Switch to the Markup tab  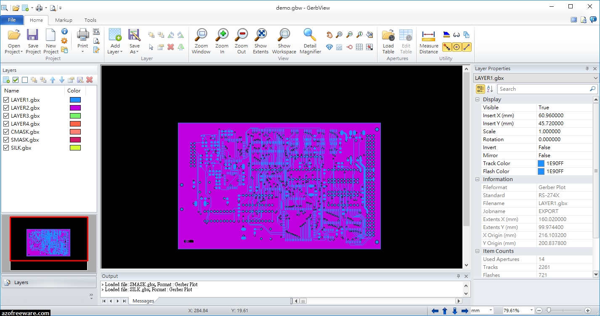tap(64, 20)
